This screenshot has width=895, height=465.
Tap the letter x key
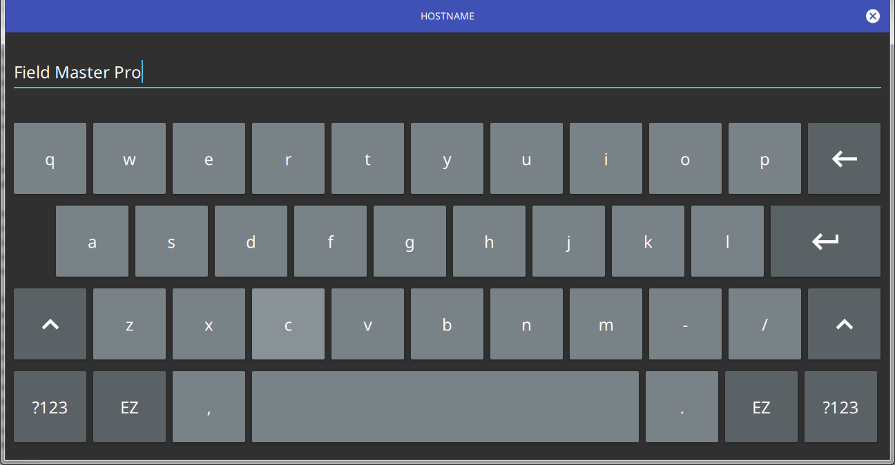pyautogui.click(x=209, y=324)
